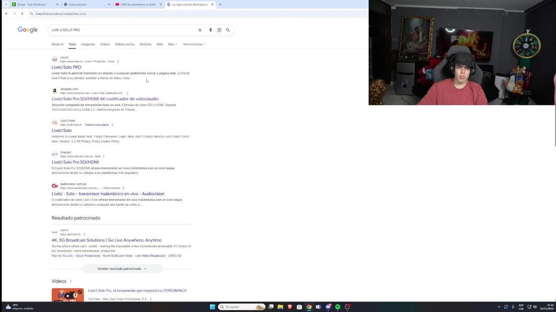Open more options for Amazon result
Viewport: 556px width, 312px height.
pyautogui.click(x=127, y=93)
